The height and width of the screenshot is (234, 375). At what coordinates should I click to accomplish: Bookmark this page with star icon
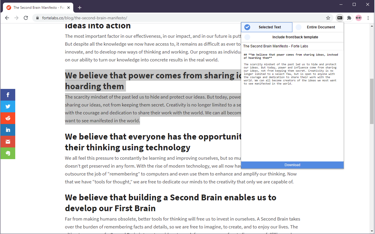click(328, 18)
